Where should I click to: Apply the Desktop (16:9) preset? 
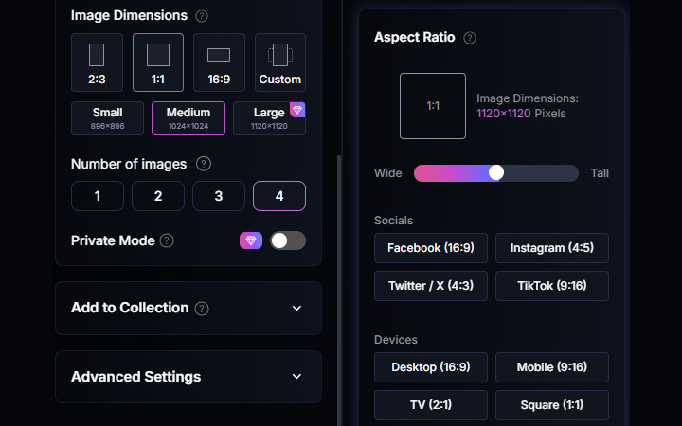pos(431,367)
